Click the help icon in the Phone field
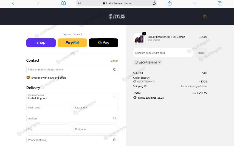Viewport: 234px width, 146px height. point(115,140)
